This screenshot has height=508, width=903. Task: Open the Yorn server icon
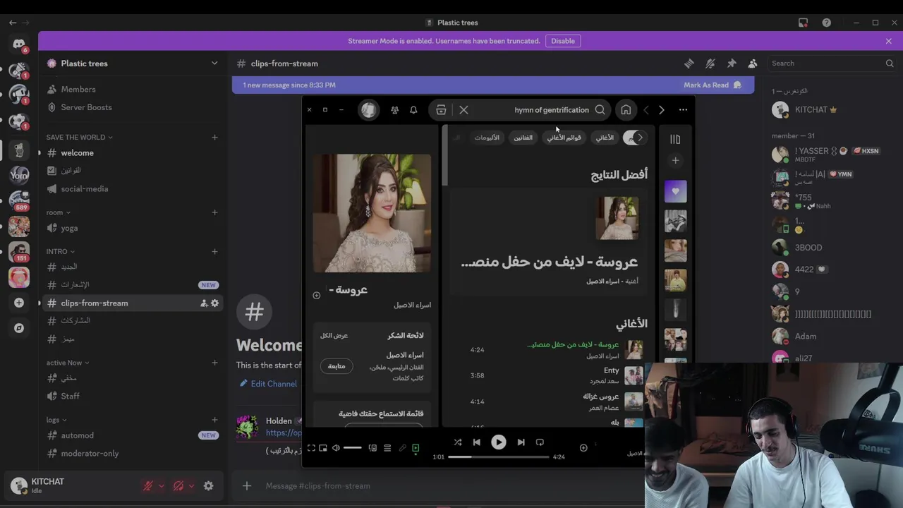pyautogui.click(x=19, y=174)
